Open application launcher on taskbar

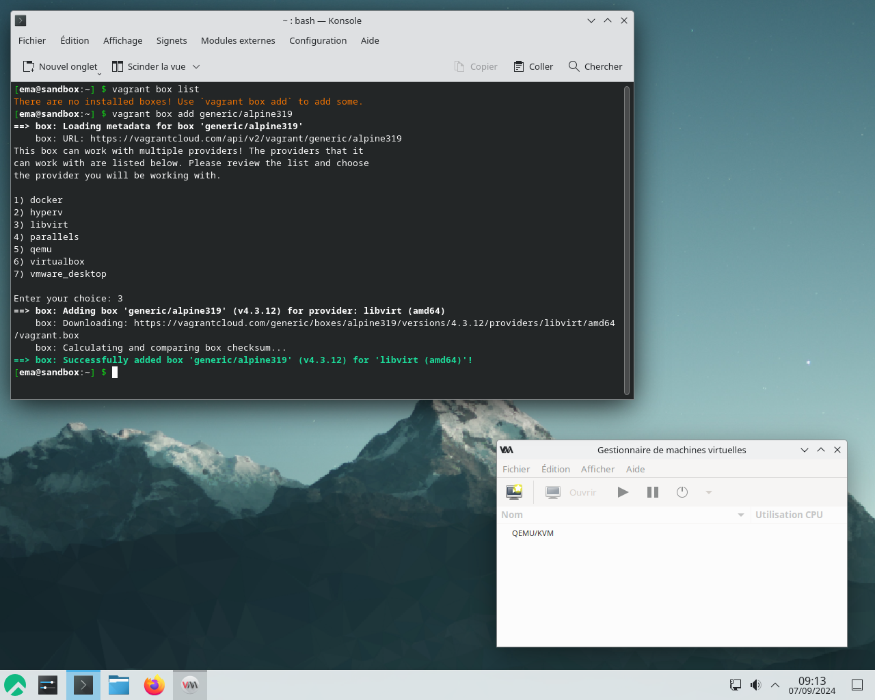[x=15, y=685]
